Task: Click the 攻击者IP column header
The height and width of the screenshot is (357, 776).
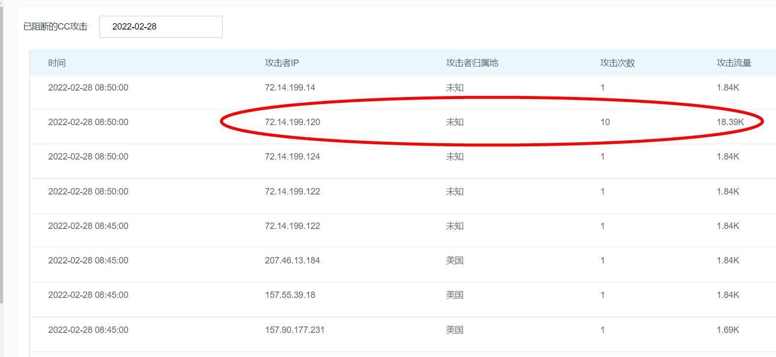Action: 282,63
